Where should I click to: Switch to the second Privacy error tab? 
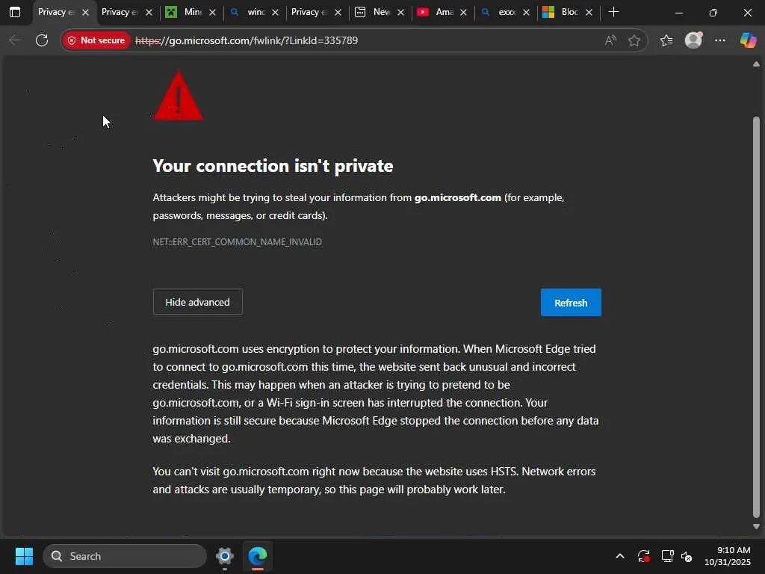point(120,12)
